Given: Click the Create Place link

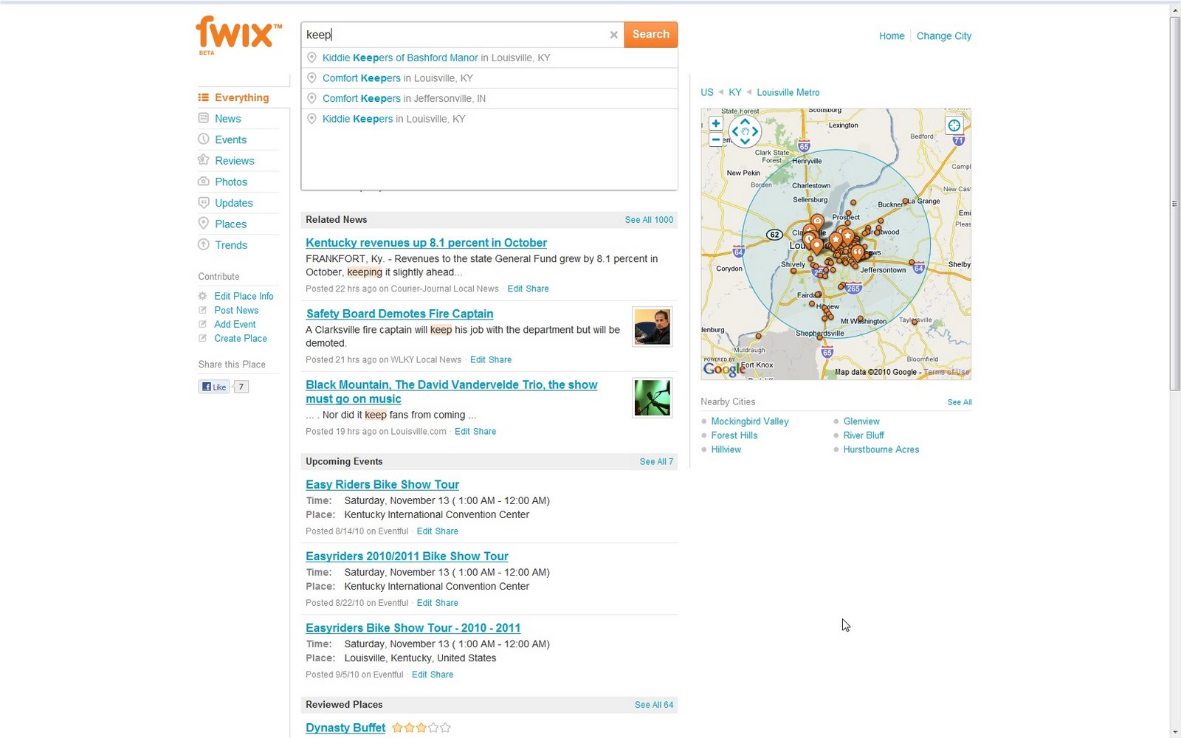Looking at the screenshot, I should tap(241, 338).
